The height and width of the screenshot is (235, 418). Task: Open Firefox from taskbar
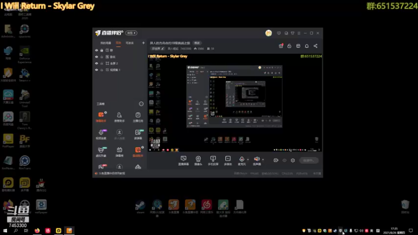(x=37, y=231)
